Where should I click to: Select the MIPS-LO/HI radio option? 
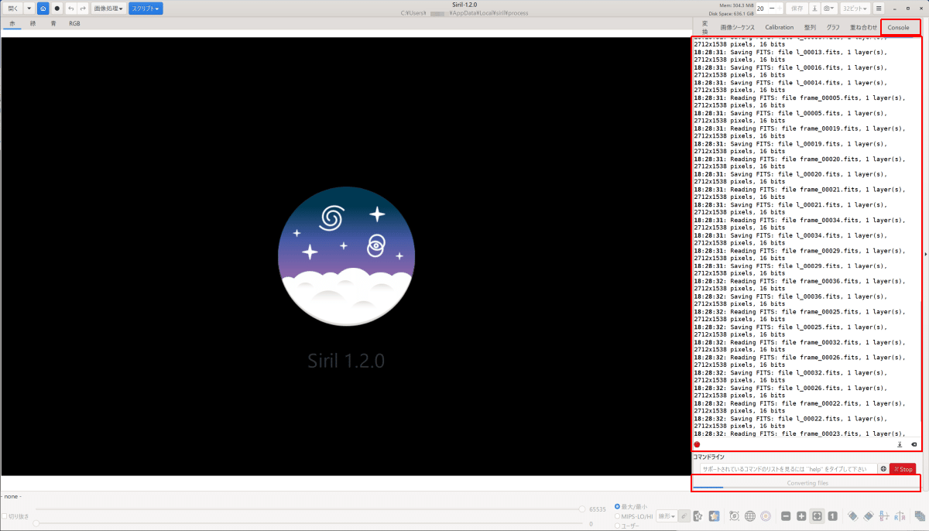635,516
